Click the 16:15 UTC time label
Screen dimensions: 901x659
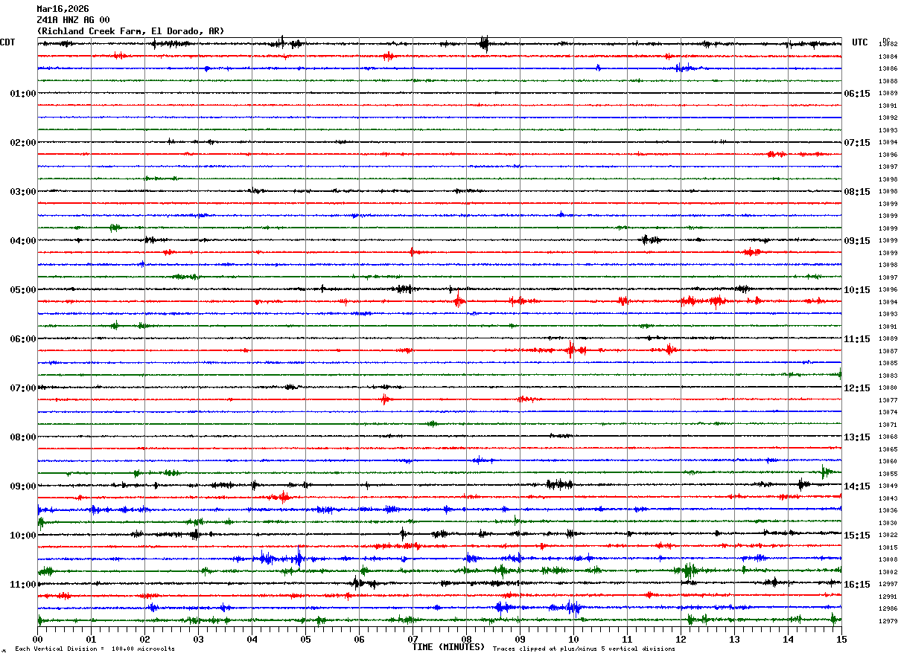857,585
